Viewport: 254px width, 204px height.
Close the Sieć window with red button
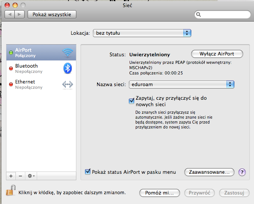click(7, 5)
